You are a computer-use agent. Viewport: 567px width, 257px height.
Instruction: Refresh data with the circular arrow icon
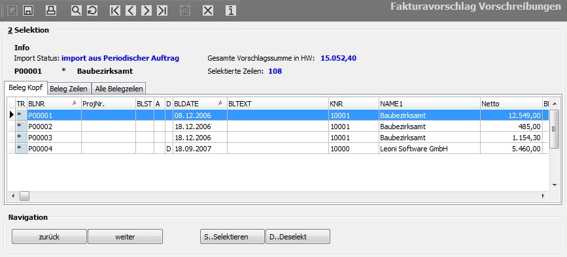(x=92, y=10)
